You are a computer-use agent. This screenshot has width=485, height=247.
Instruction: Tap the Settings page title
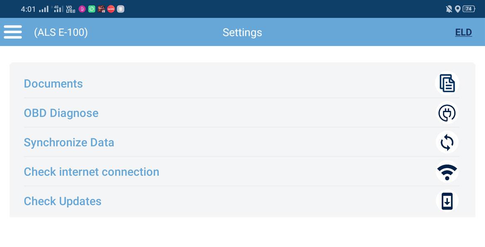(x=242, y=32)
